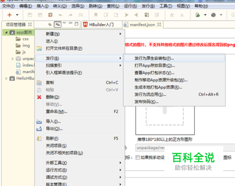Expand the unpackage folder arrow
The image size is (235, 186).
click(x=13, y=59)
